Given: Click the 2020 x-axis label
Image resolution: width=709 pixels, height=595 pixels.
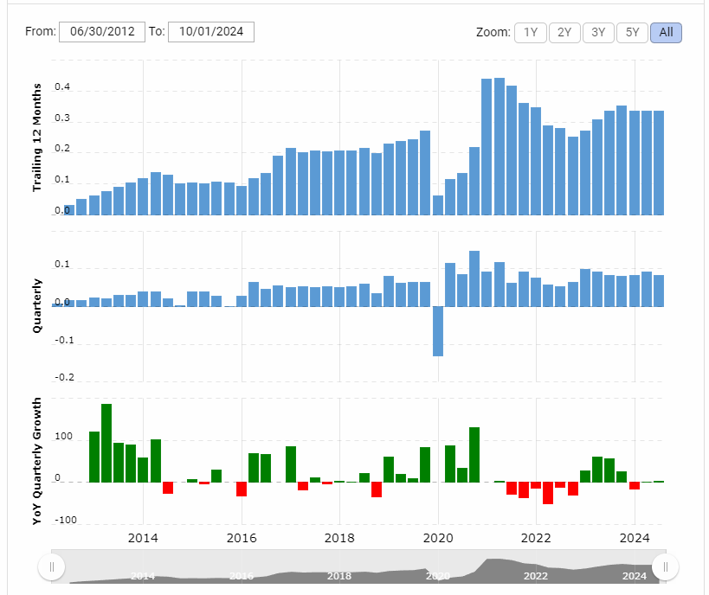Looking at the screenshot, I should 438,538.
